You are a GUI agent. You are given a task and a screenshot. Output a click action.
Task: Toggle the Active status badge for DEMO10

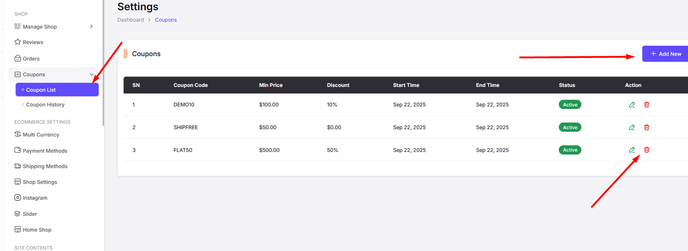[x=570, y=105]
